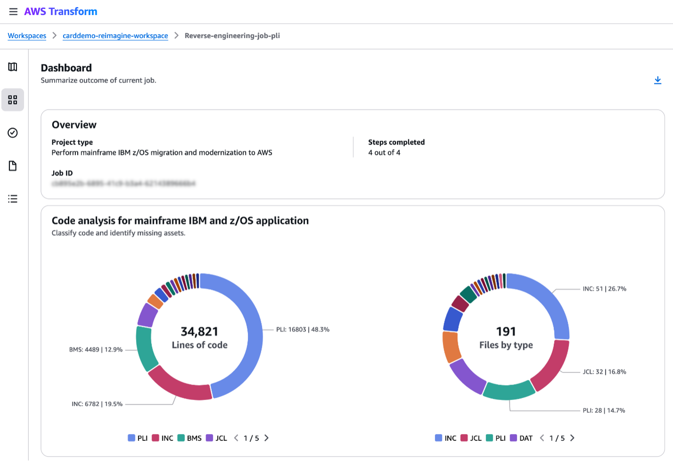Click the purple JCL legend color swatch
The height and width of the screenshot is (462, 673).
click(208, 438)
